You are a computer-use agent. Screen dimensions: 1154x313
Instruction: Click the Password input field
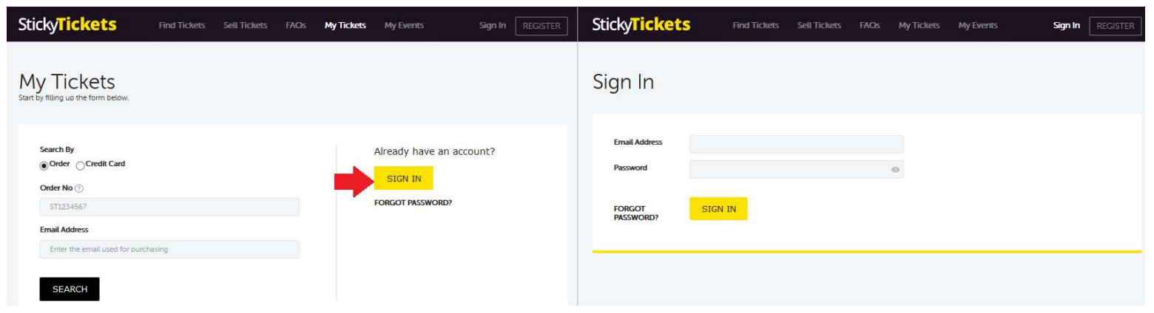(x=796, y=169)
